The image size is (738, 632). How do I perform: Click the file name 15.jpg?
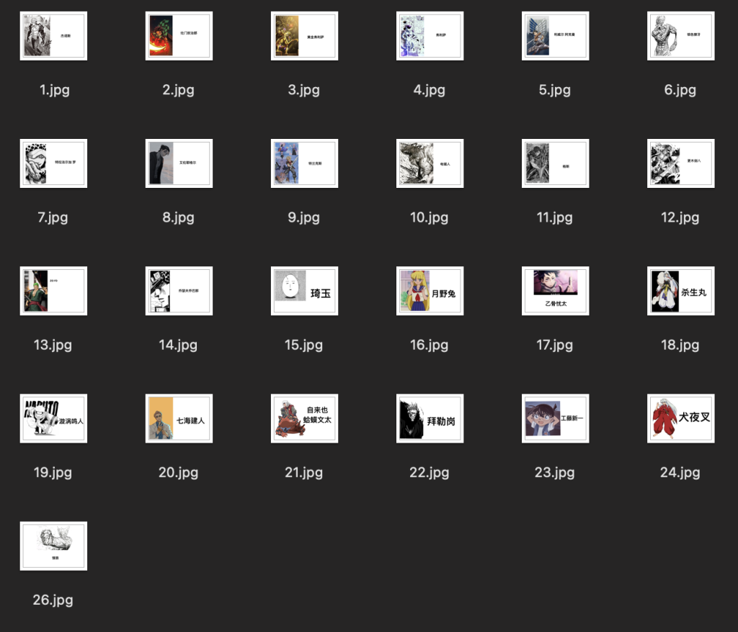[x=304, y=345]
